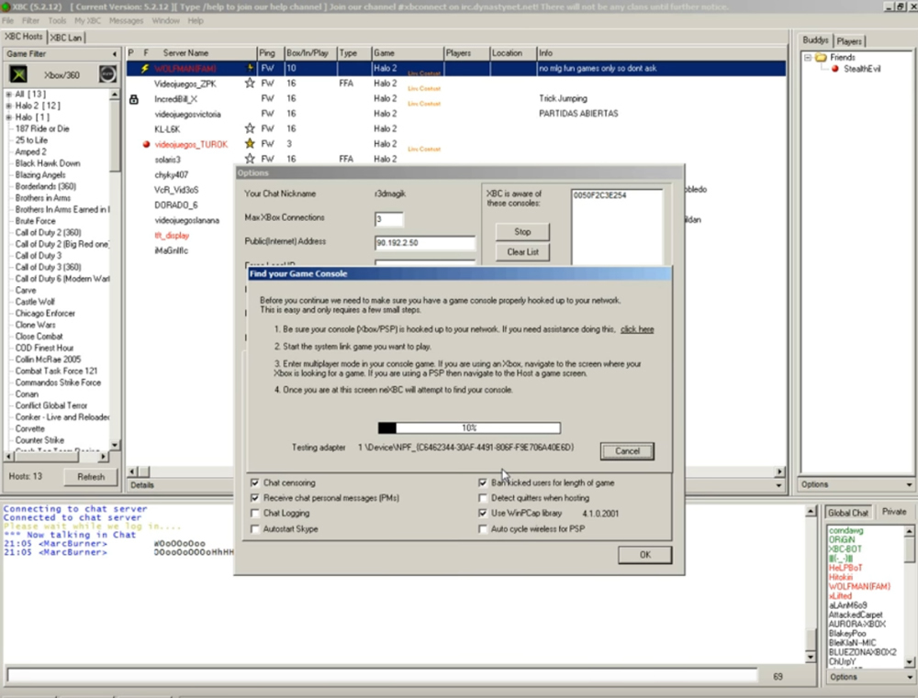918x698 pixels.
Task: Enable Auto cycle wireless for PSP
Action: click(483, 529)
